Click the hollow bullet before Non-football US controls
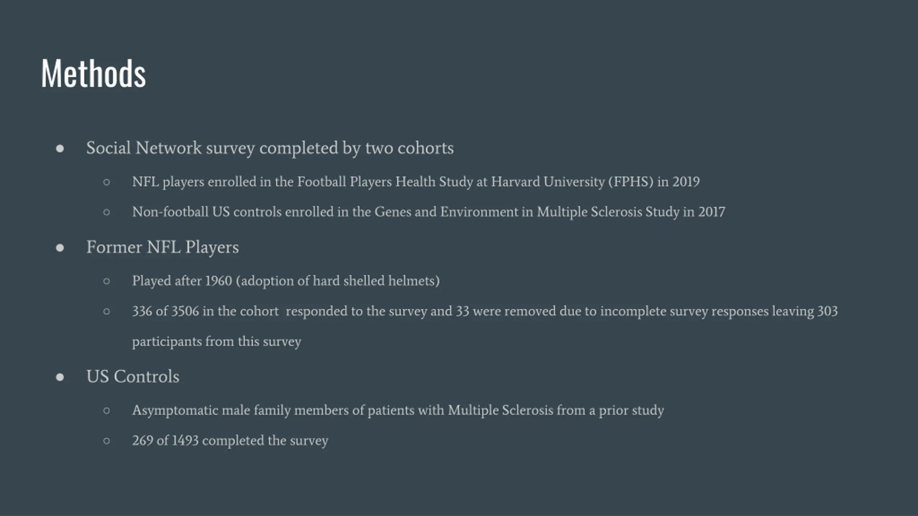Viewport: 918px width, 516px height. coord(107,212)
